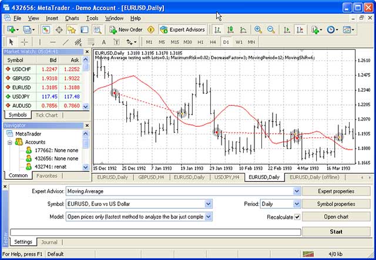Collapse the Accounts tree node
The image size is (376, 260).
coord(11,141)
